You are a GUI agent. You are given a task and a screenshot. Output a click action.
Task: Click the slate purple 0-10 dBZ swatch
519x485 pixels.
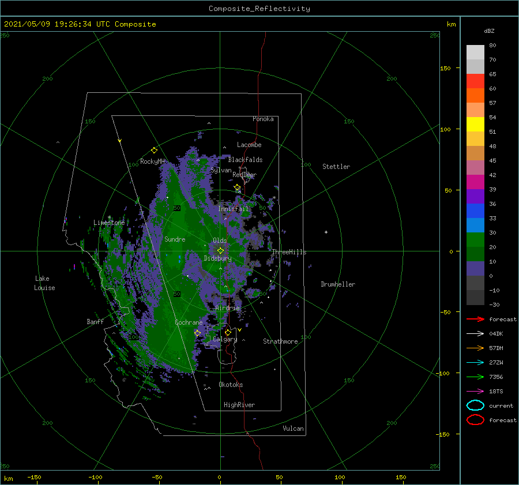[475, 268]
